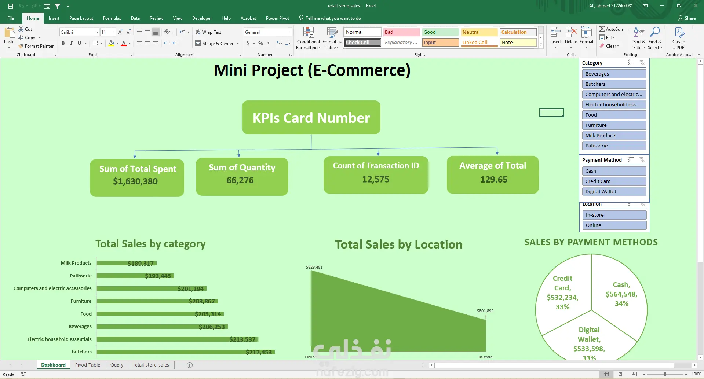Open the Formulas ribbon tab

(112, 18)
